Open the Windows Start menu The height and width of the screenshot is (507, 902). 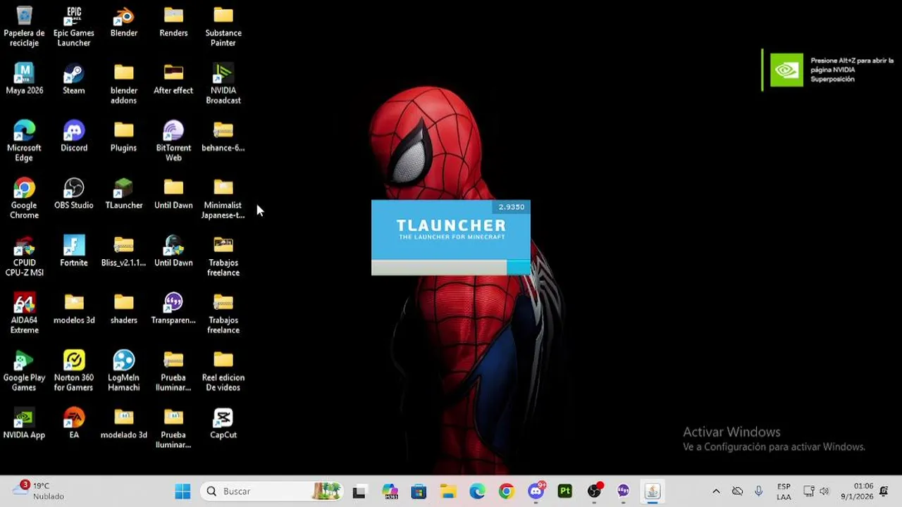(x=183, y=492)
